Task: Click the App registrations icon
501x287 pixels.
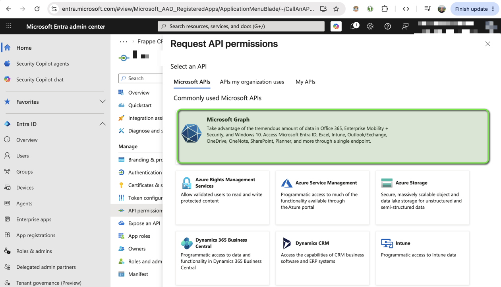Action: pyautogui.click(x=7, y=235)
